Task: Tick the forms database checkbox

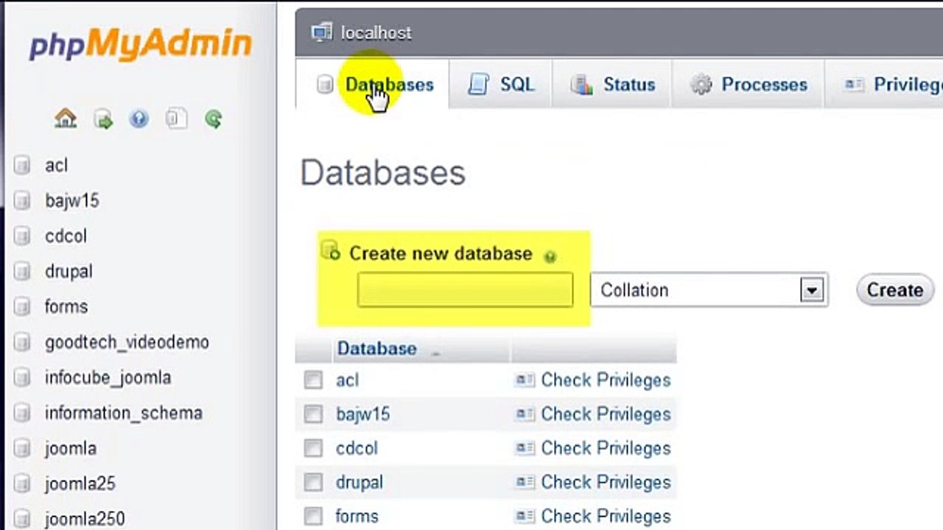Action: point(313,516)
